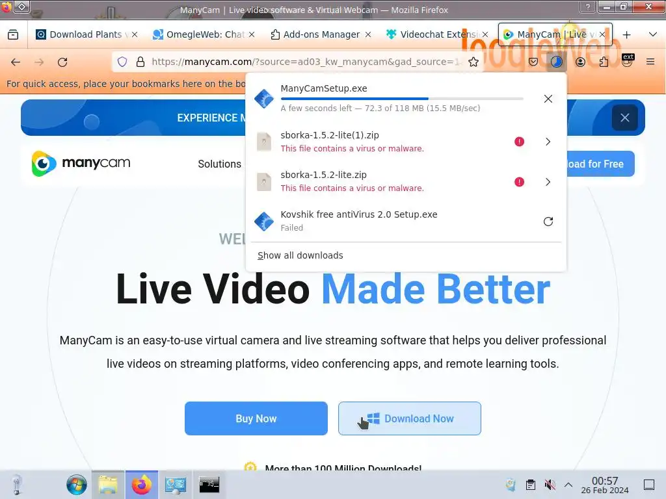Click the Buy Now button

pos(256,418)
